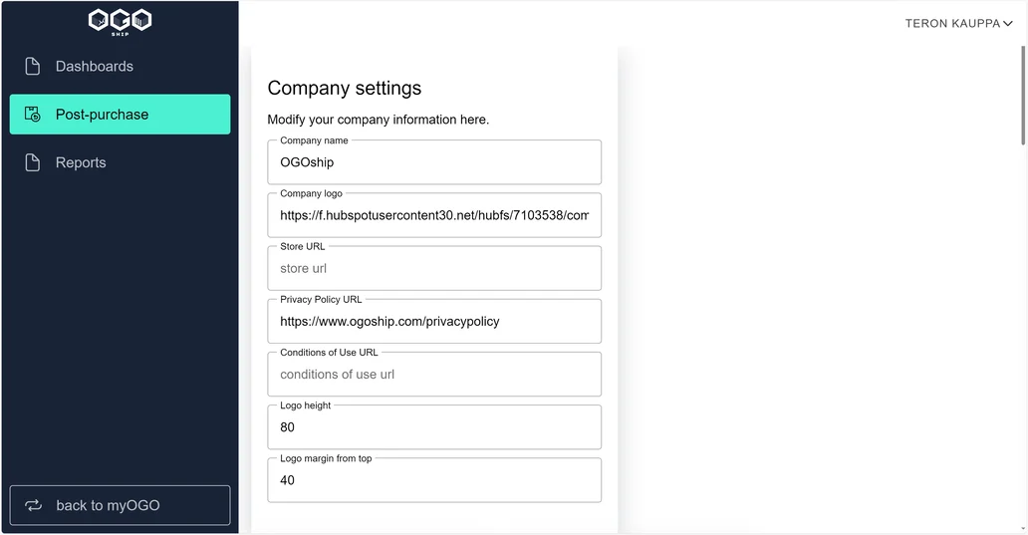Click the Dashboards document icon
1028x535 pixels.
point(32,66)
